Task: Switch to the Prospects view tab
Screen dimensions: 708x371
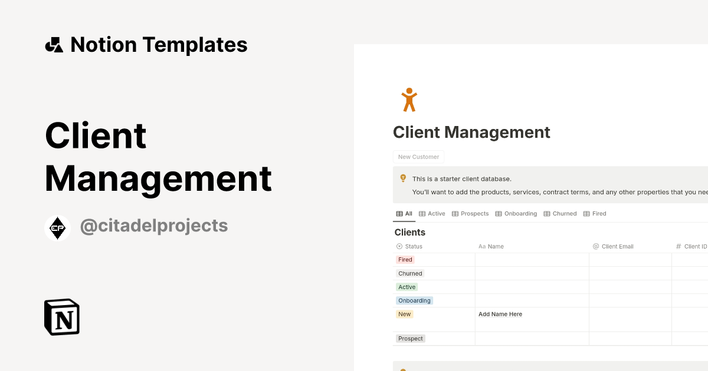Action: (474, 213)
